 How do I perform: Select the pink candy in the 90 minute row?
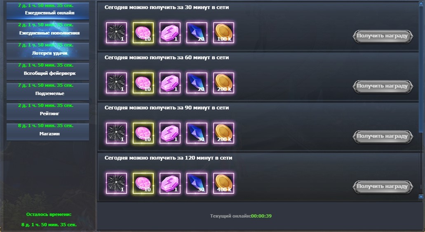tap(143, 133)
